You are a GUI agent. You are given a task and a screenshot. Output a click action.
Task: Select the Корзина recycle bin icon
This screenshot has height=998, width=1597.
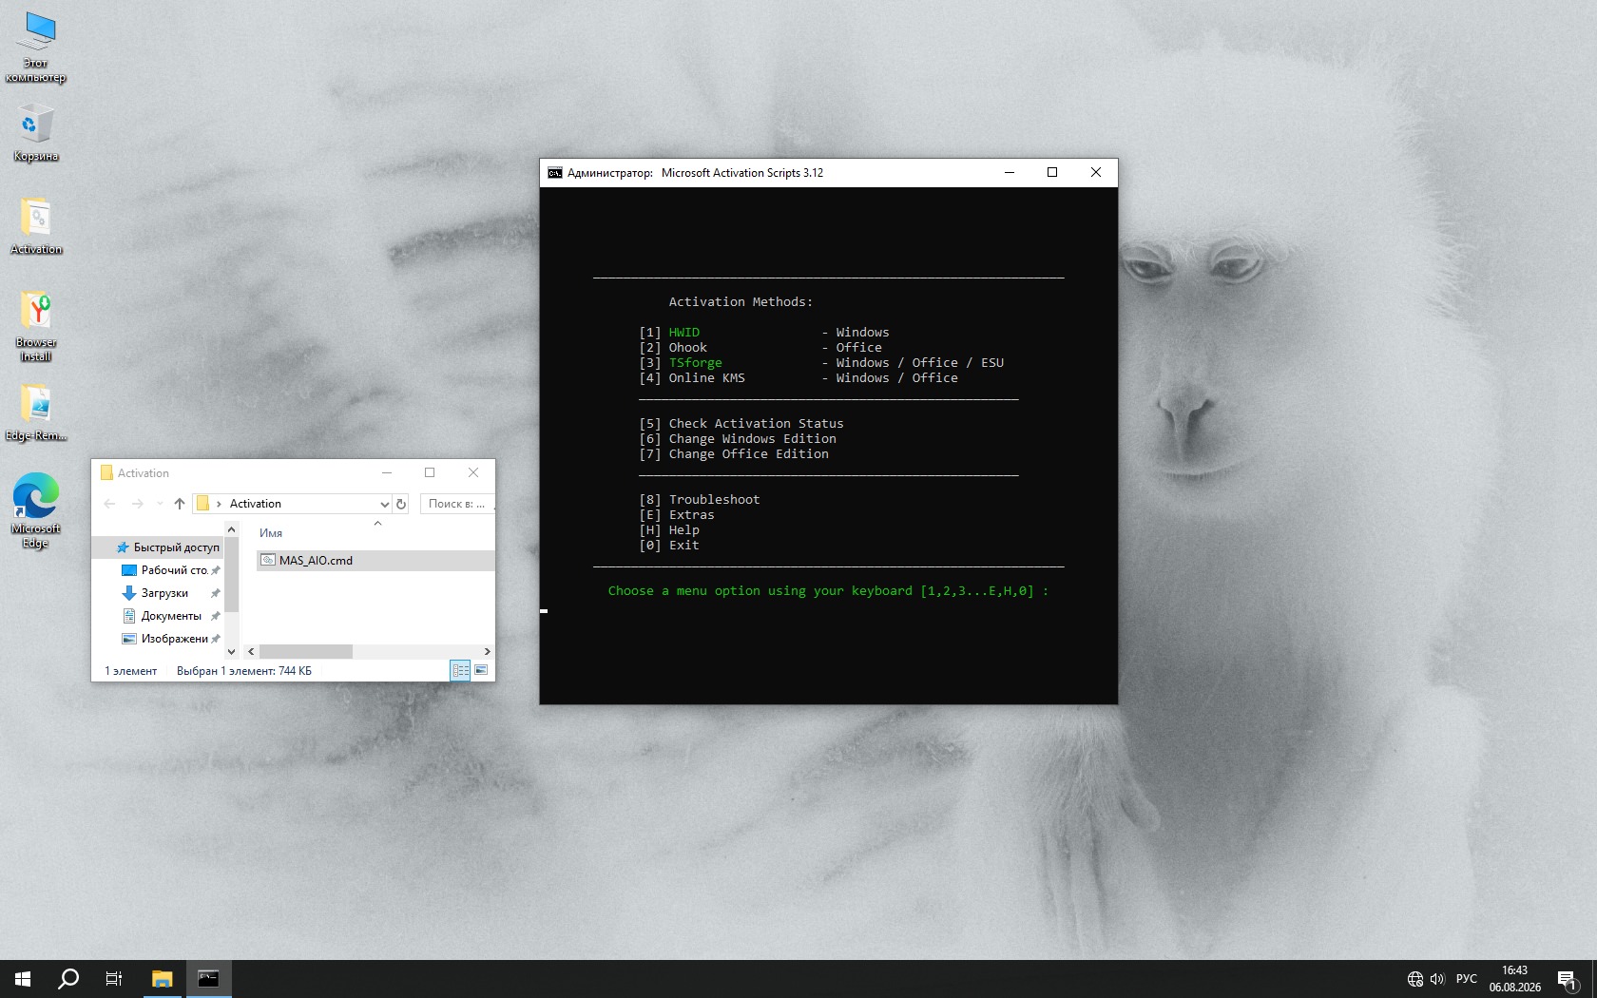point(36,133)
